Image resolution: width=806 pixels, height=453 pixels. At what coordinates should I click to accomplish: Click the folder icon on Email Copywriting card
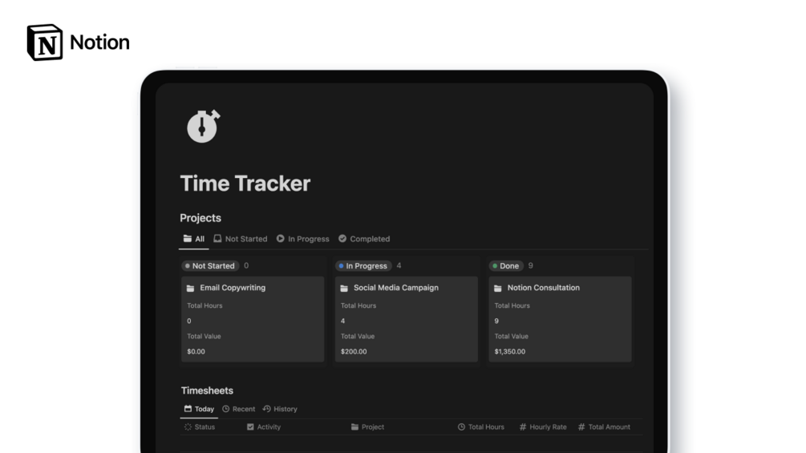tap(190, 288)
